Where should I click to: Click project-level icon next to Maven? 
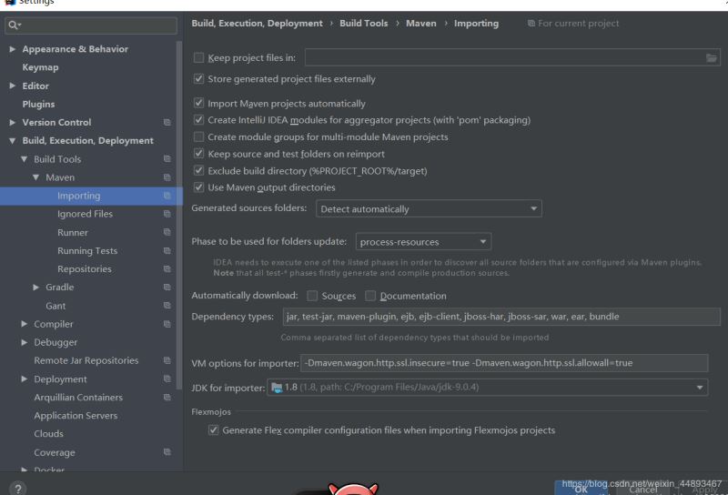(x=167, y=177)
